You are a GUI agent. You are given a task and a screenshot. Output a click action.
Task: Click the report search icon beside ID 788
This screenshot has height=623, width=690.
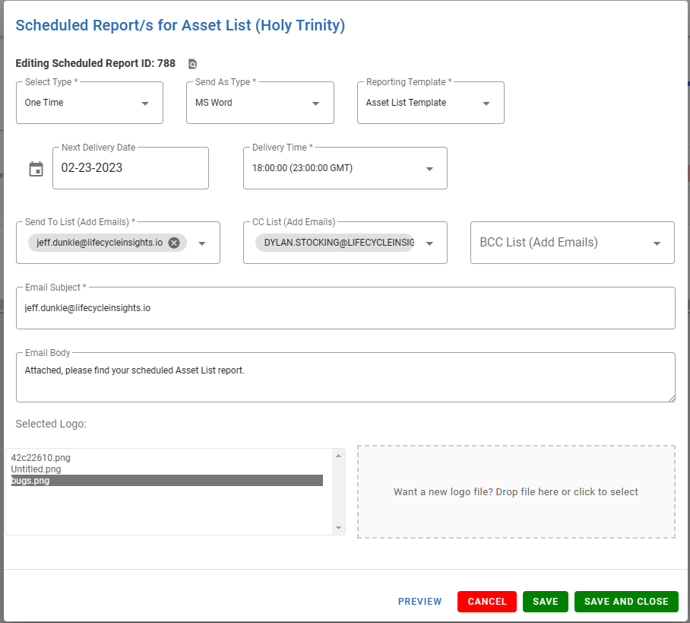(x=192, y=64)
